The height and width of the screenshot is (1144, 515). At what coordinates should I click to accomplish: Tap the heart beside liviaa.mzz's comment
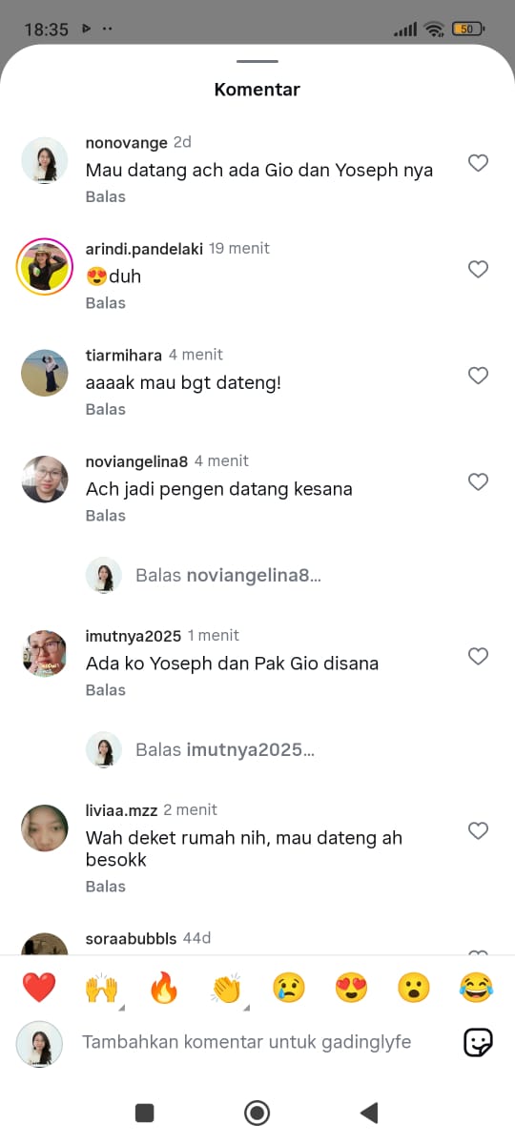pyautogui.click(x=478, y=831)
